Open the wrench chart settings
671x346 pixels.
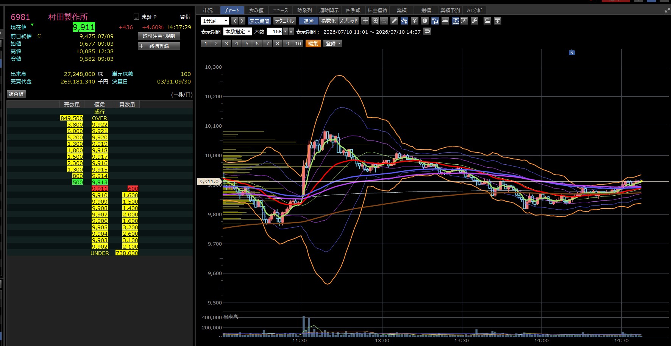[474, 21]
